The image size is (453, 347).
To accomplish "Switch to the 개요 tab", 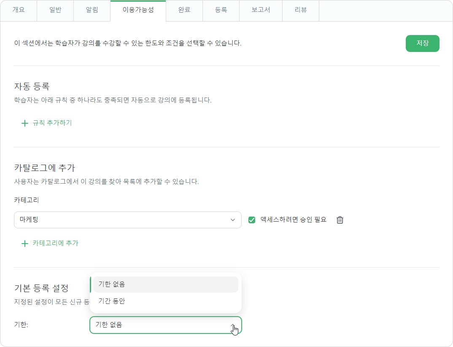I will tap(19, 11).
